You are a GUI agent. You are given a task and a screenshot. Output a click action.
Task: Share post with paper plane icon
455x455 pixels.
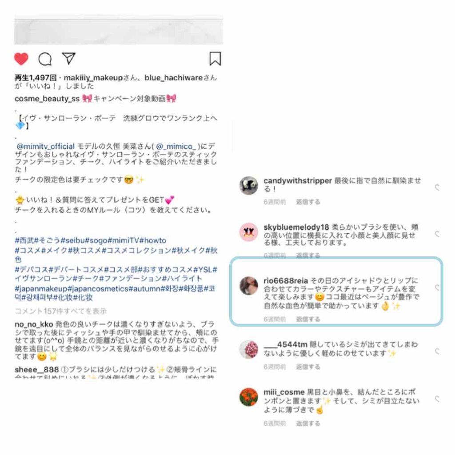[x=69, y=59]
